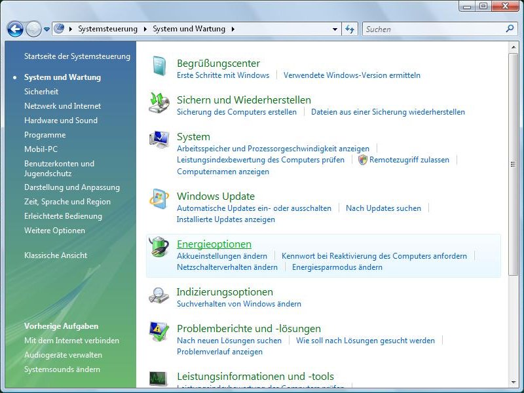Click Mit dem Internet verbinden task
The width and height of the screenshot is (524, 393).
71,341
